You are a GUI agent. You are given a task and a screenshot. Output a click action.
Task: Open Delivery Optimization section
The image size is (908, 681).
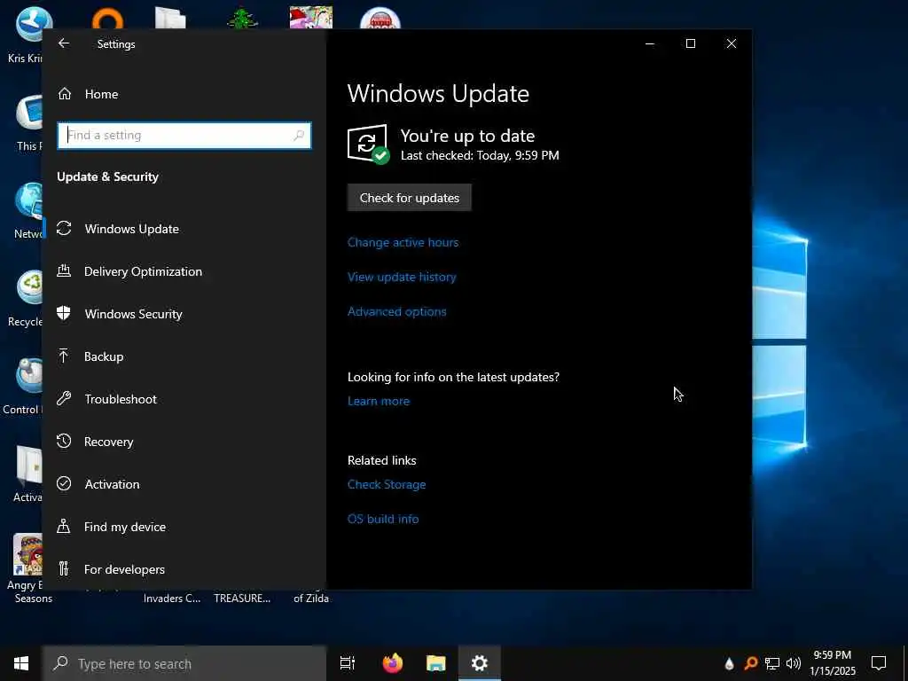(x=184, y=271)
